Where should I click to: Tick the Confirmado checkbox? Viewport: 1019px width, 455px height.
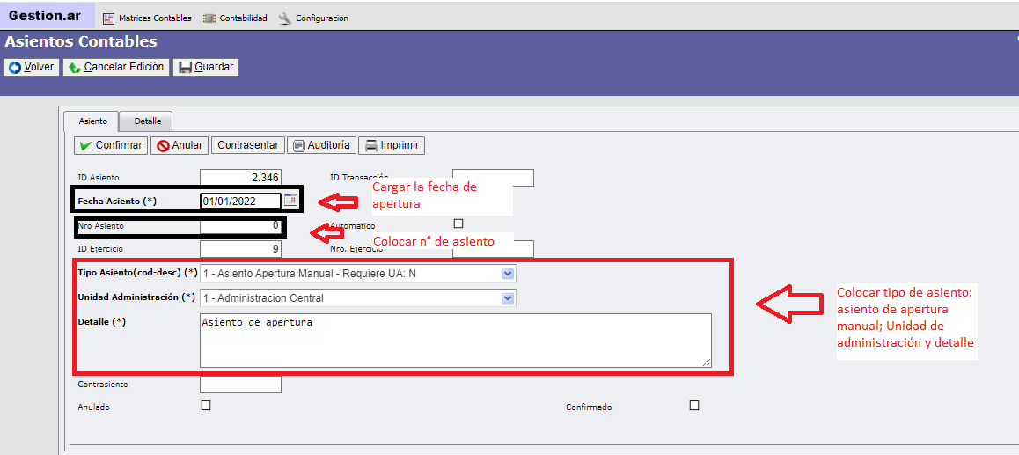click(694, 406)
